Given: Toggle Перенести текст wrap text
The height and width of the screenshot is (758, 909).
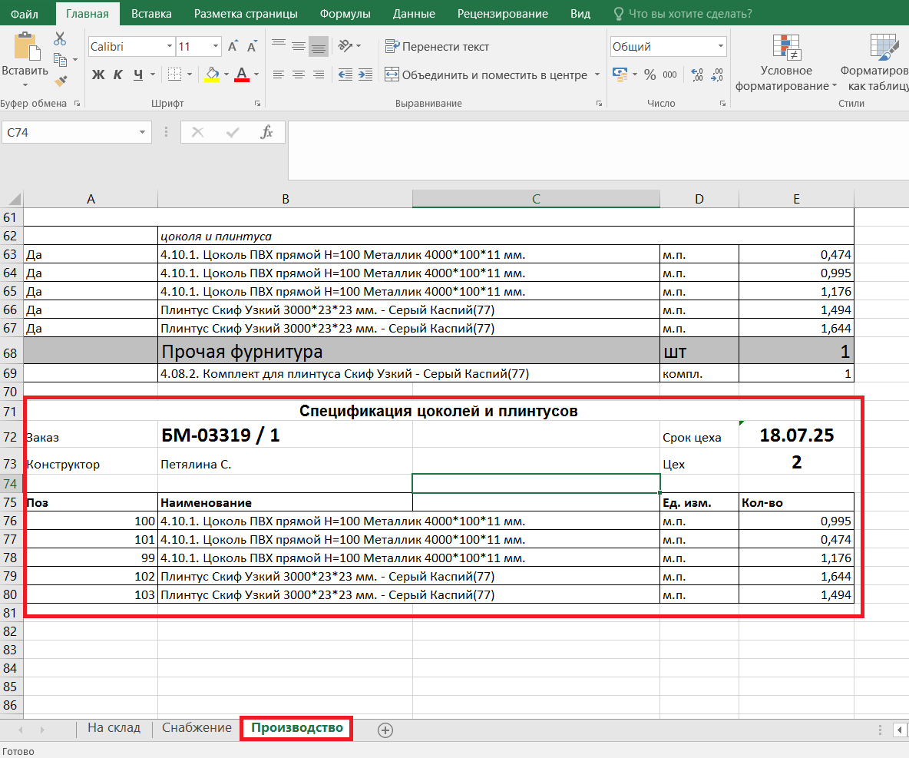Looking at the screenshot, I should [x=437, y=47].
